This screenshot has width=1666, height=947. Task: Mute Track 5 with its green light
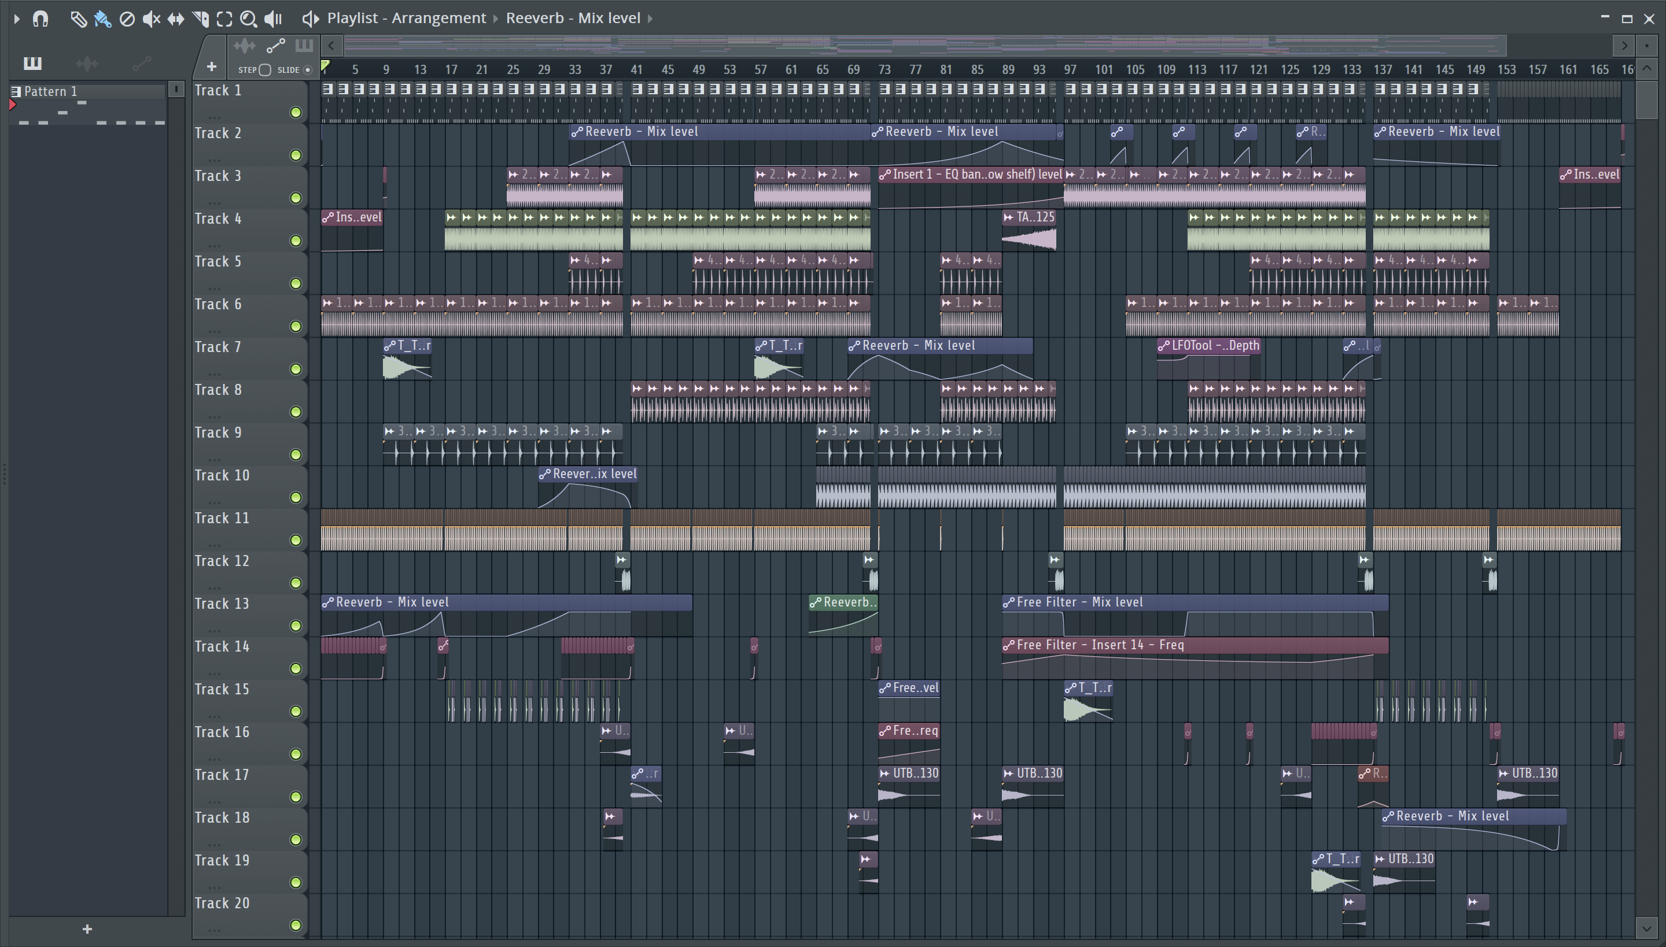[x=296, y=283]
